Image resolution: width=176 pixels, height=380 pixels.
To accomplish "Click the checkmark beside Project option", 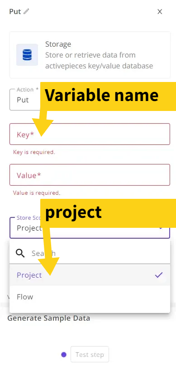I will [159, 275].
